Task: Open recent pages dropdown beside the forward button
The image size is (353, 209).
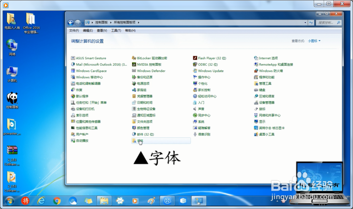Action: 83,23
